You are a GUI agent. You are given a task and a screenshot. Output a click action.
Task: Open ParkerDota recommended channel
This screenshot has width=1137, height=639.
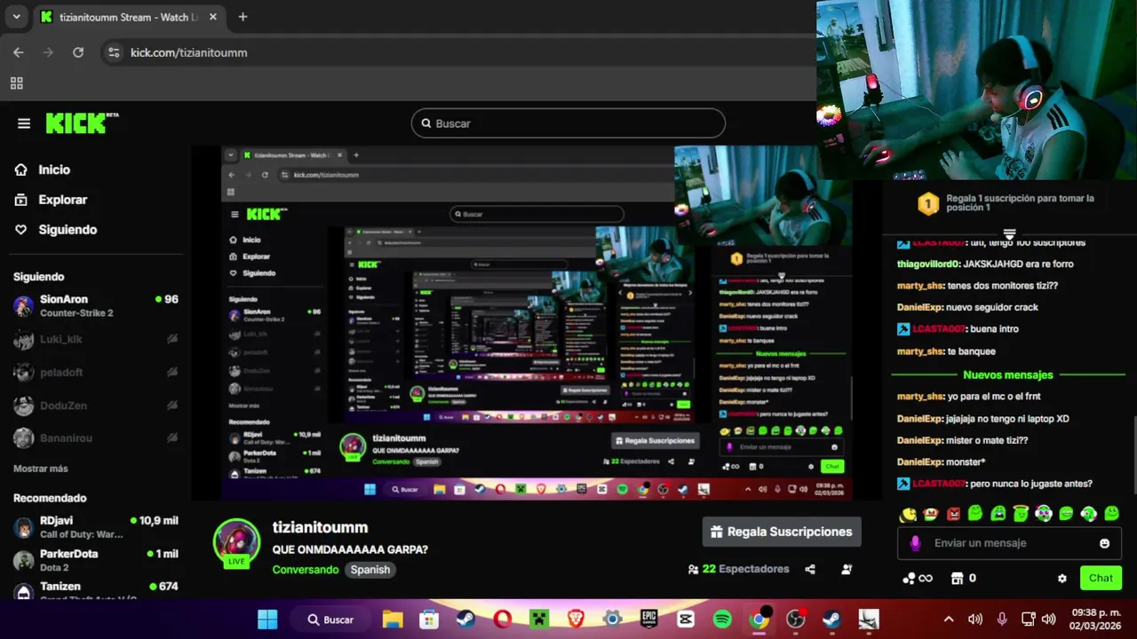[x=95, y=560]
